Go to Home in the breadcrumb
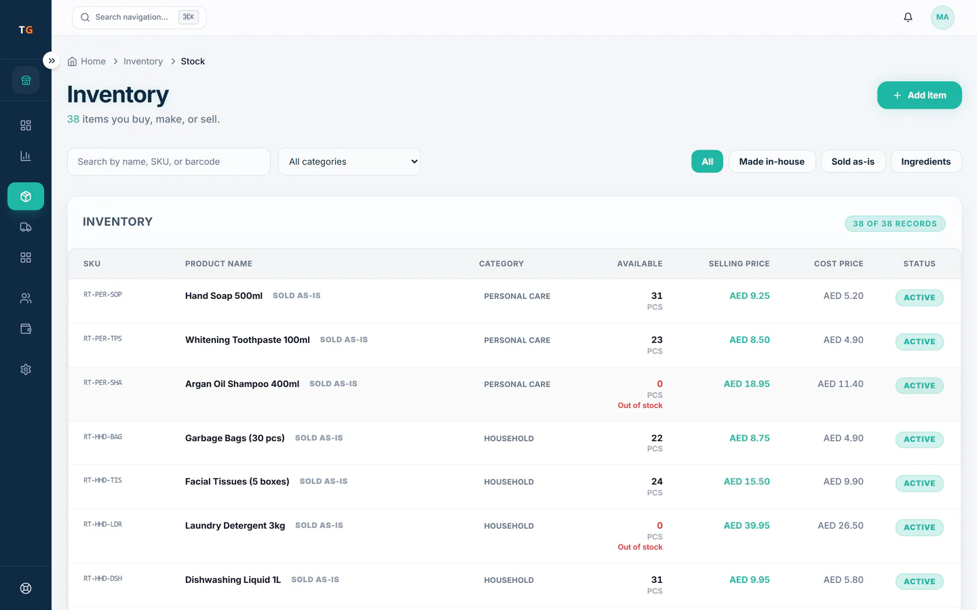The height and width of the screenshot is (610, 977). pyautogui.click(x=93, y=62)
